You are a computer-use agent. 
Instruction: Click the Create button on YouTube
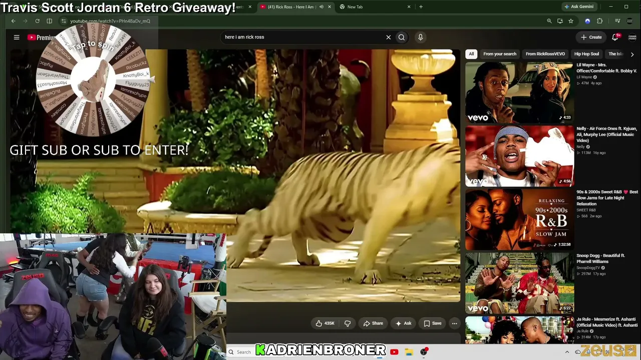tap(591, 37)
